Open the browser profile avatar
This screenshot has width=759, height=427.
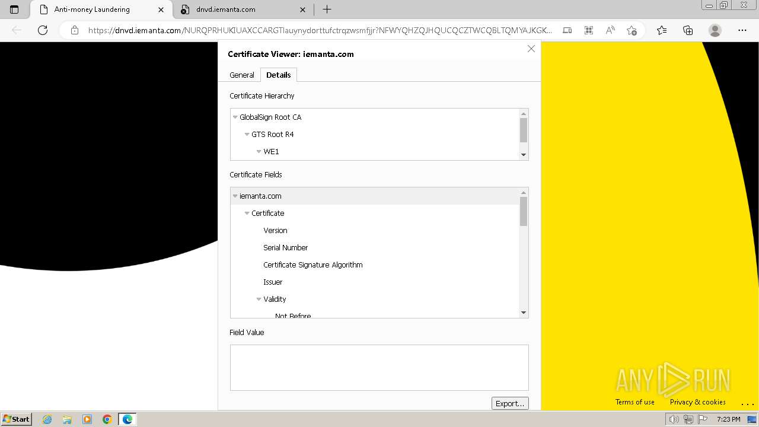tap(715, 30)
